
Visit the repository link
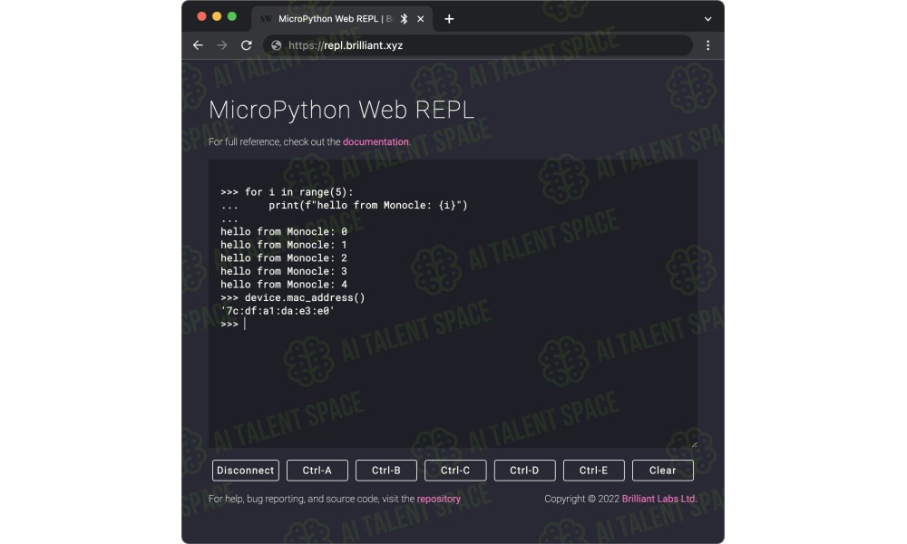(x=438, y=499)
